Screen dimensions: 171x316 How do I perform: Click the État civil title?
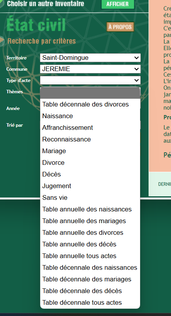[x=36, y=25]
